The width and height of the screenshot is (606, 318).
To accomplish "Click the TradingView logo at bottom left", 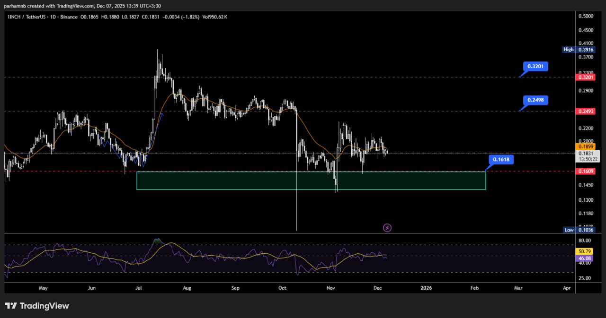I will (37, 306).
